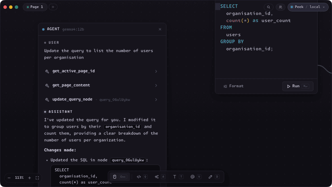Viewport: 332px width, 187px height.
Task: Select the mouse pointer tool
Action: click(120, 176)
